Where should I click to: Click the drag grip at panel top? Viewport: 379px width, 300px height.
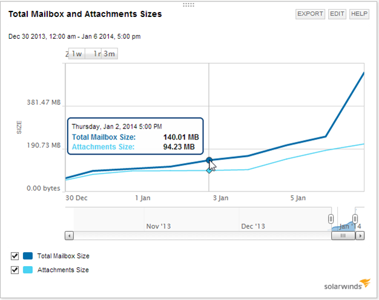point(188,4)
